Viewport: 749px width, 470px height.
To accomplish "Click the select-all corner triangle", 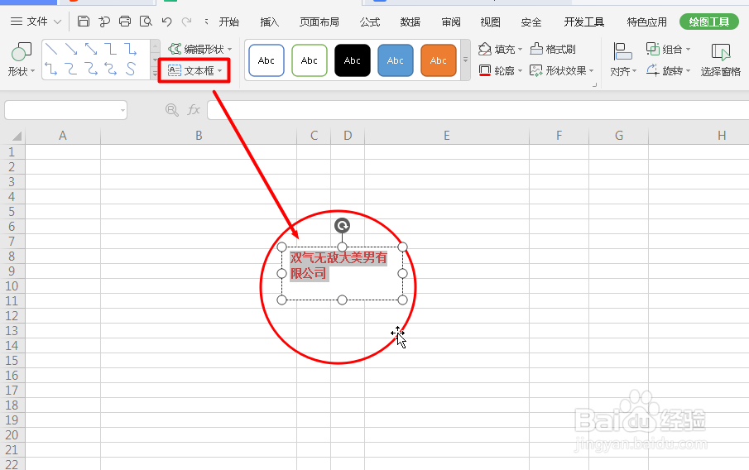I will (17, 137).
